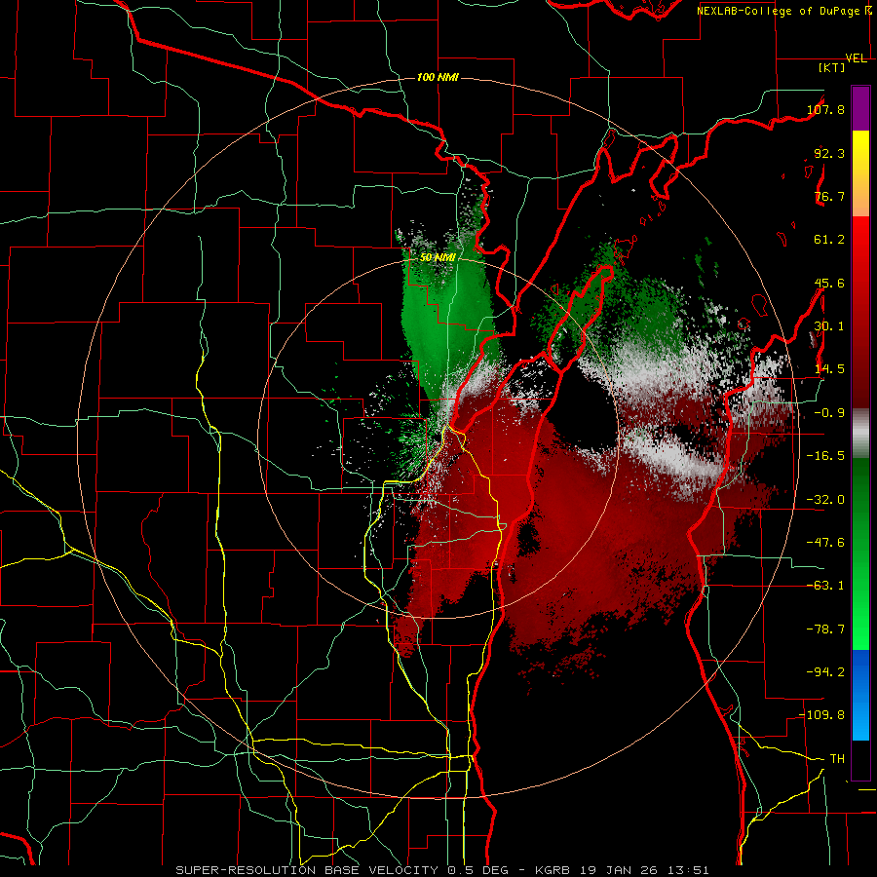The height and width of the screenshot is (877, 877).
Task: Pick the purple segment of the color bar
Action: point(860,108)
